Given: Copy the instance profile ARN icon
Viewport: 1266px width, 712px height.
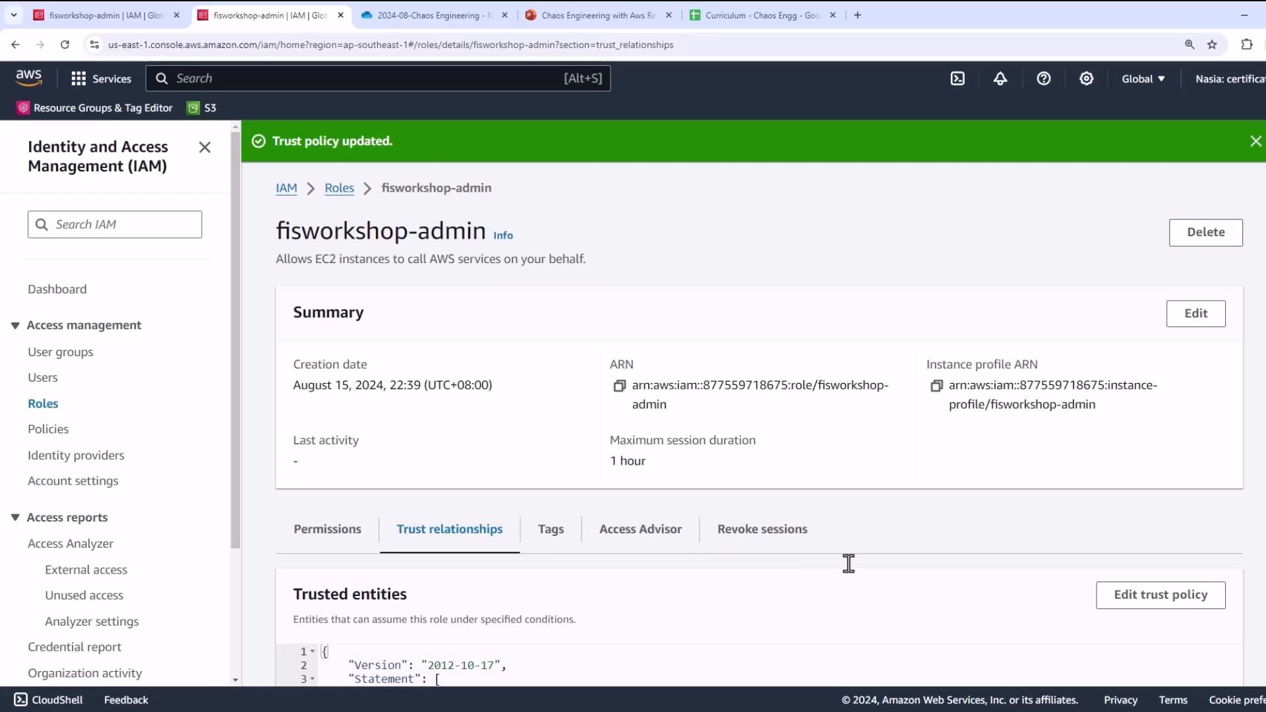Looking at the screenshot, I should tap(936, 386).
